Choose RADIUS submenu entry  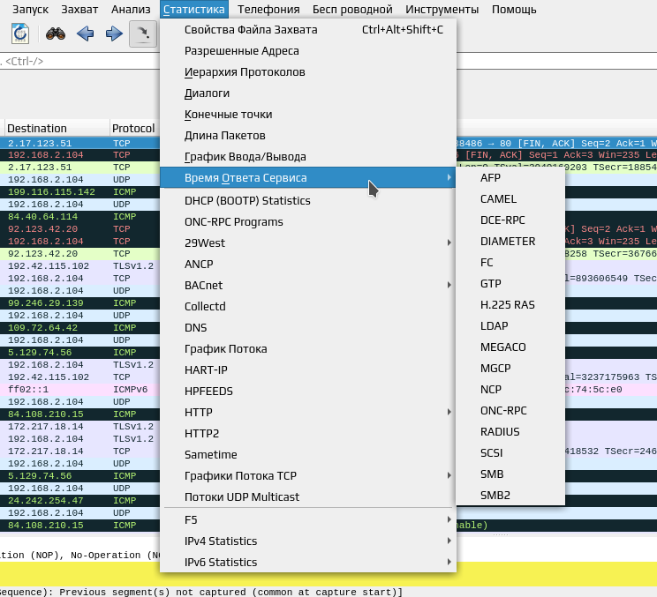(510, 432)
